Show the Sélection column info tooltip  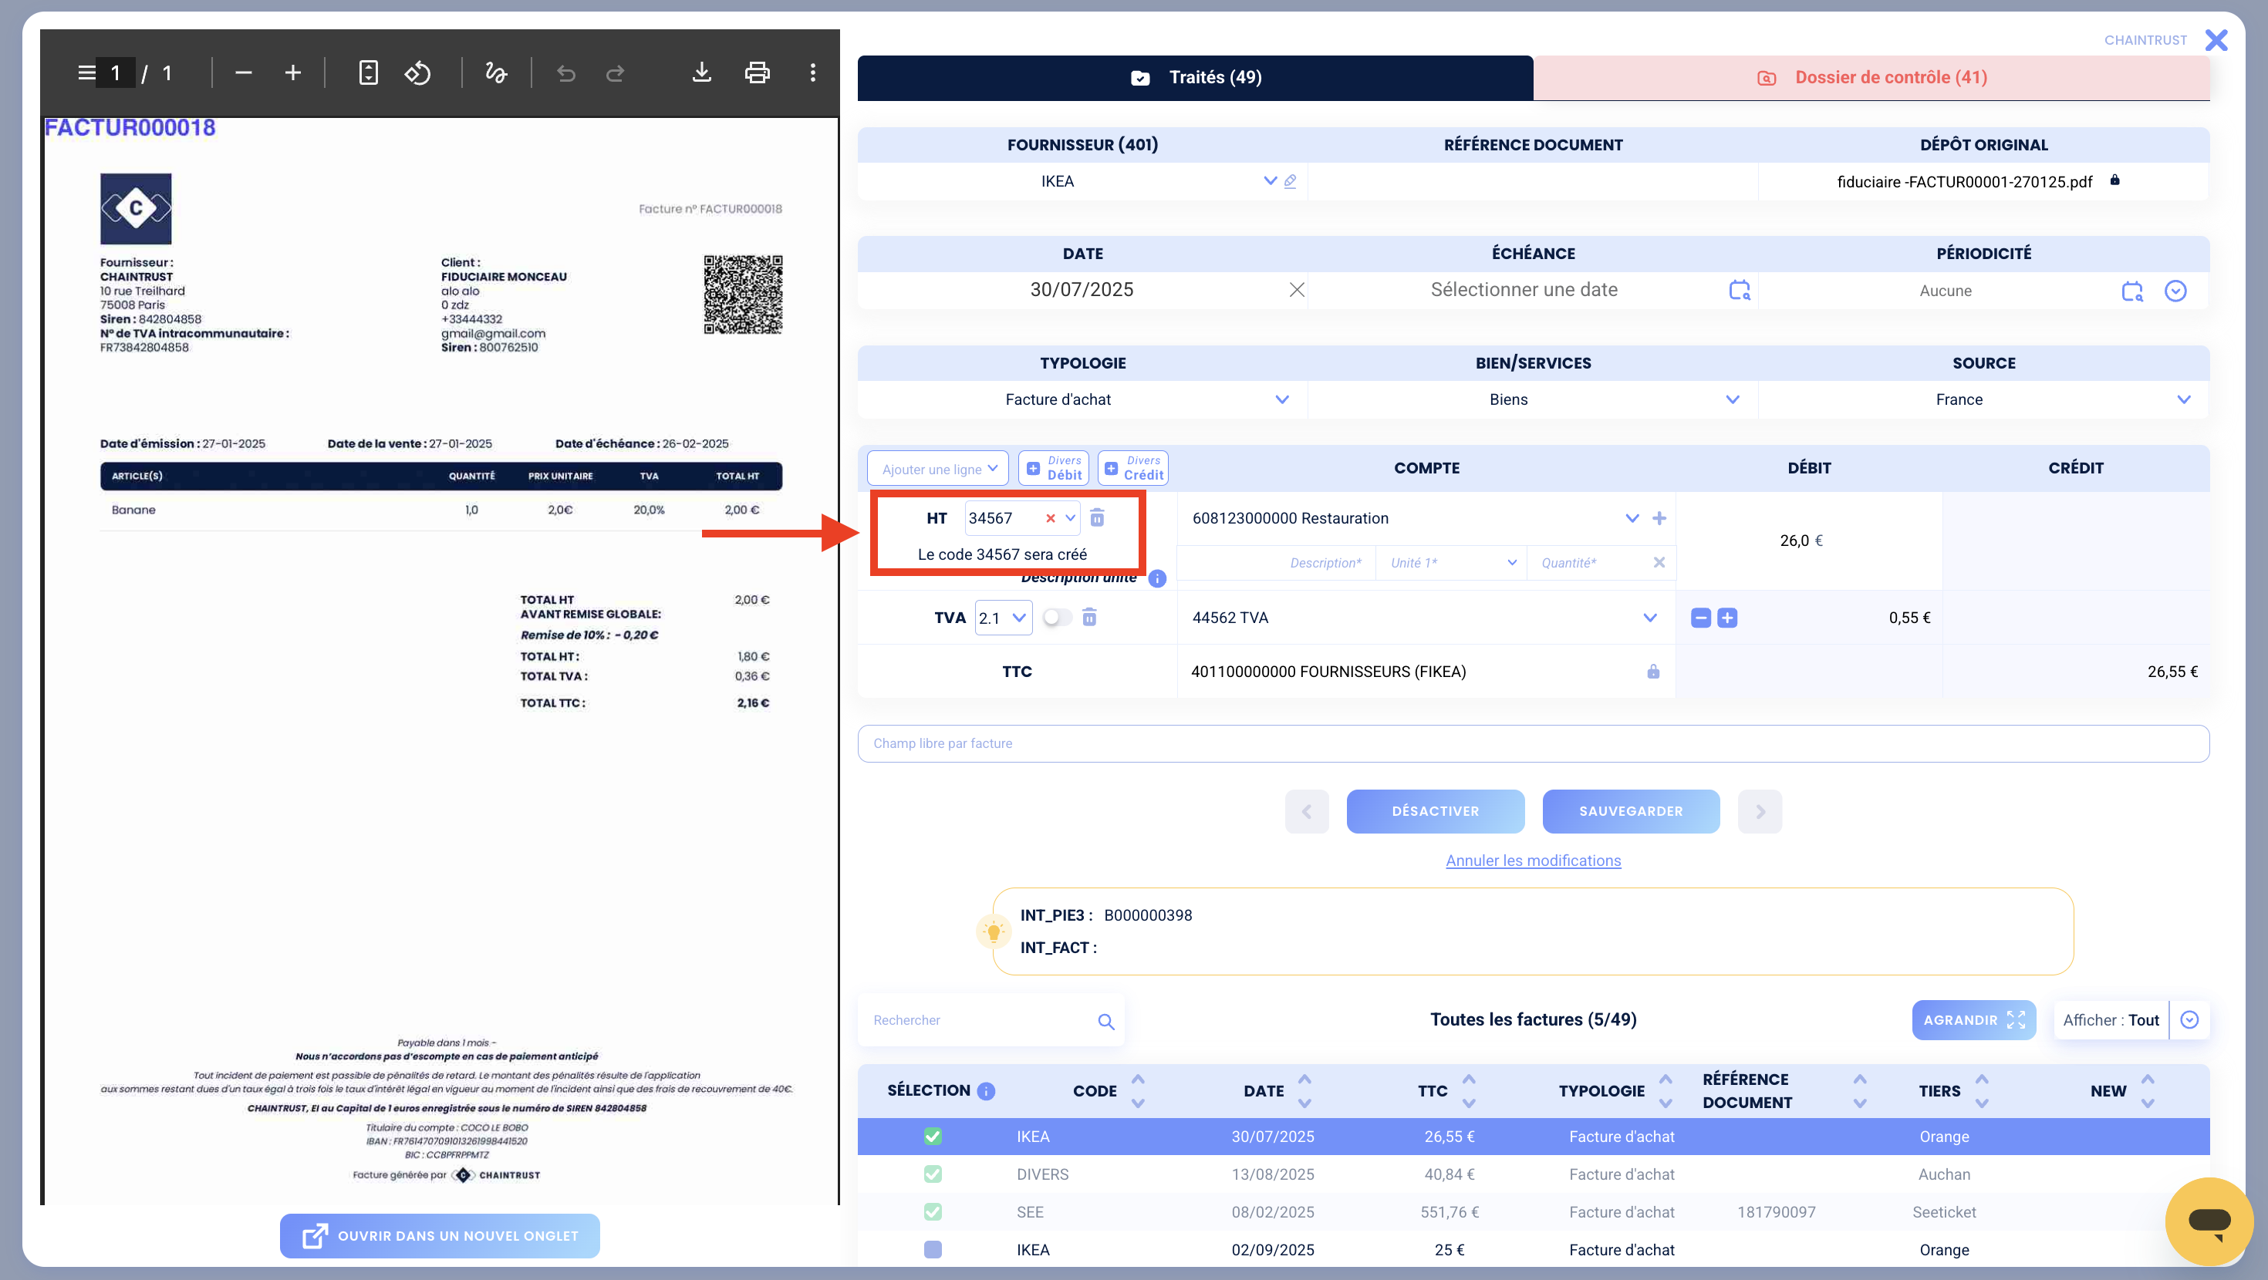[986, 1092]
